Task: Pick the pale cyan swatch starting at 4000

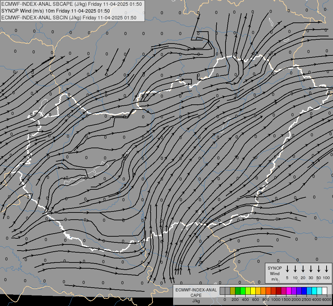Action: click(x=319, y=291)
